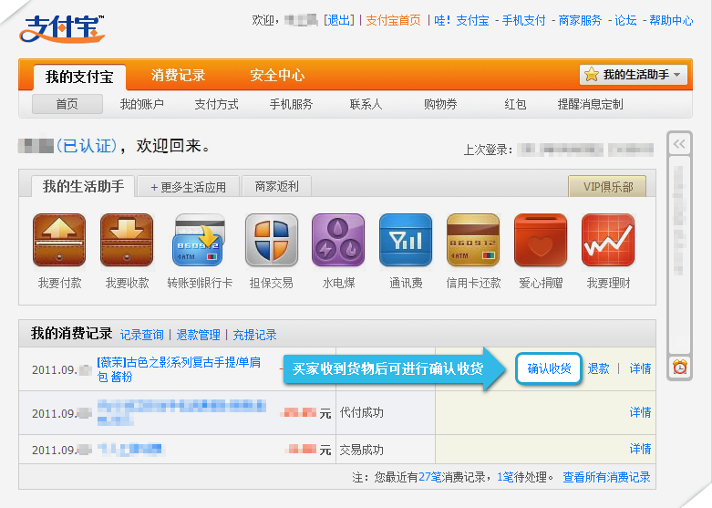Click the 退款 refund link

[598, 368]
